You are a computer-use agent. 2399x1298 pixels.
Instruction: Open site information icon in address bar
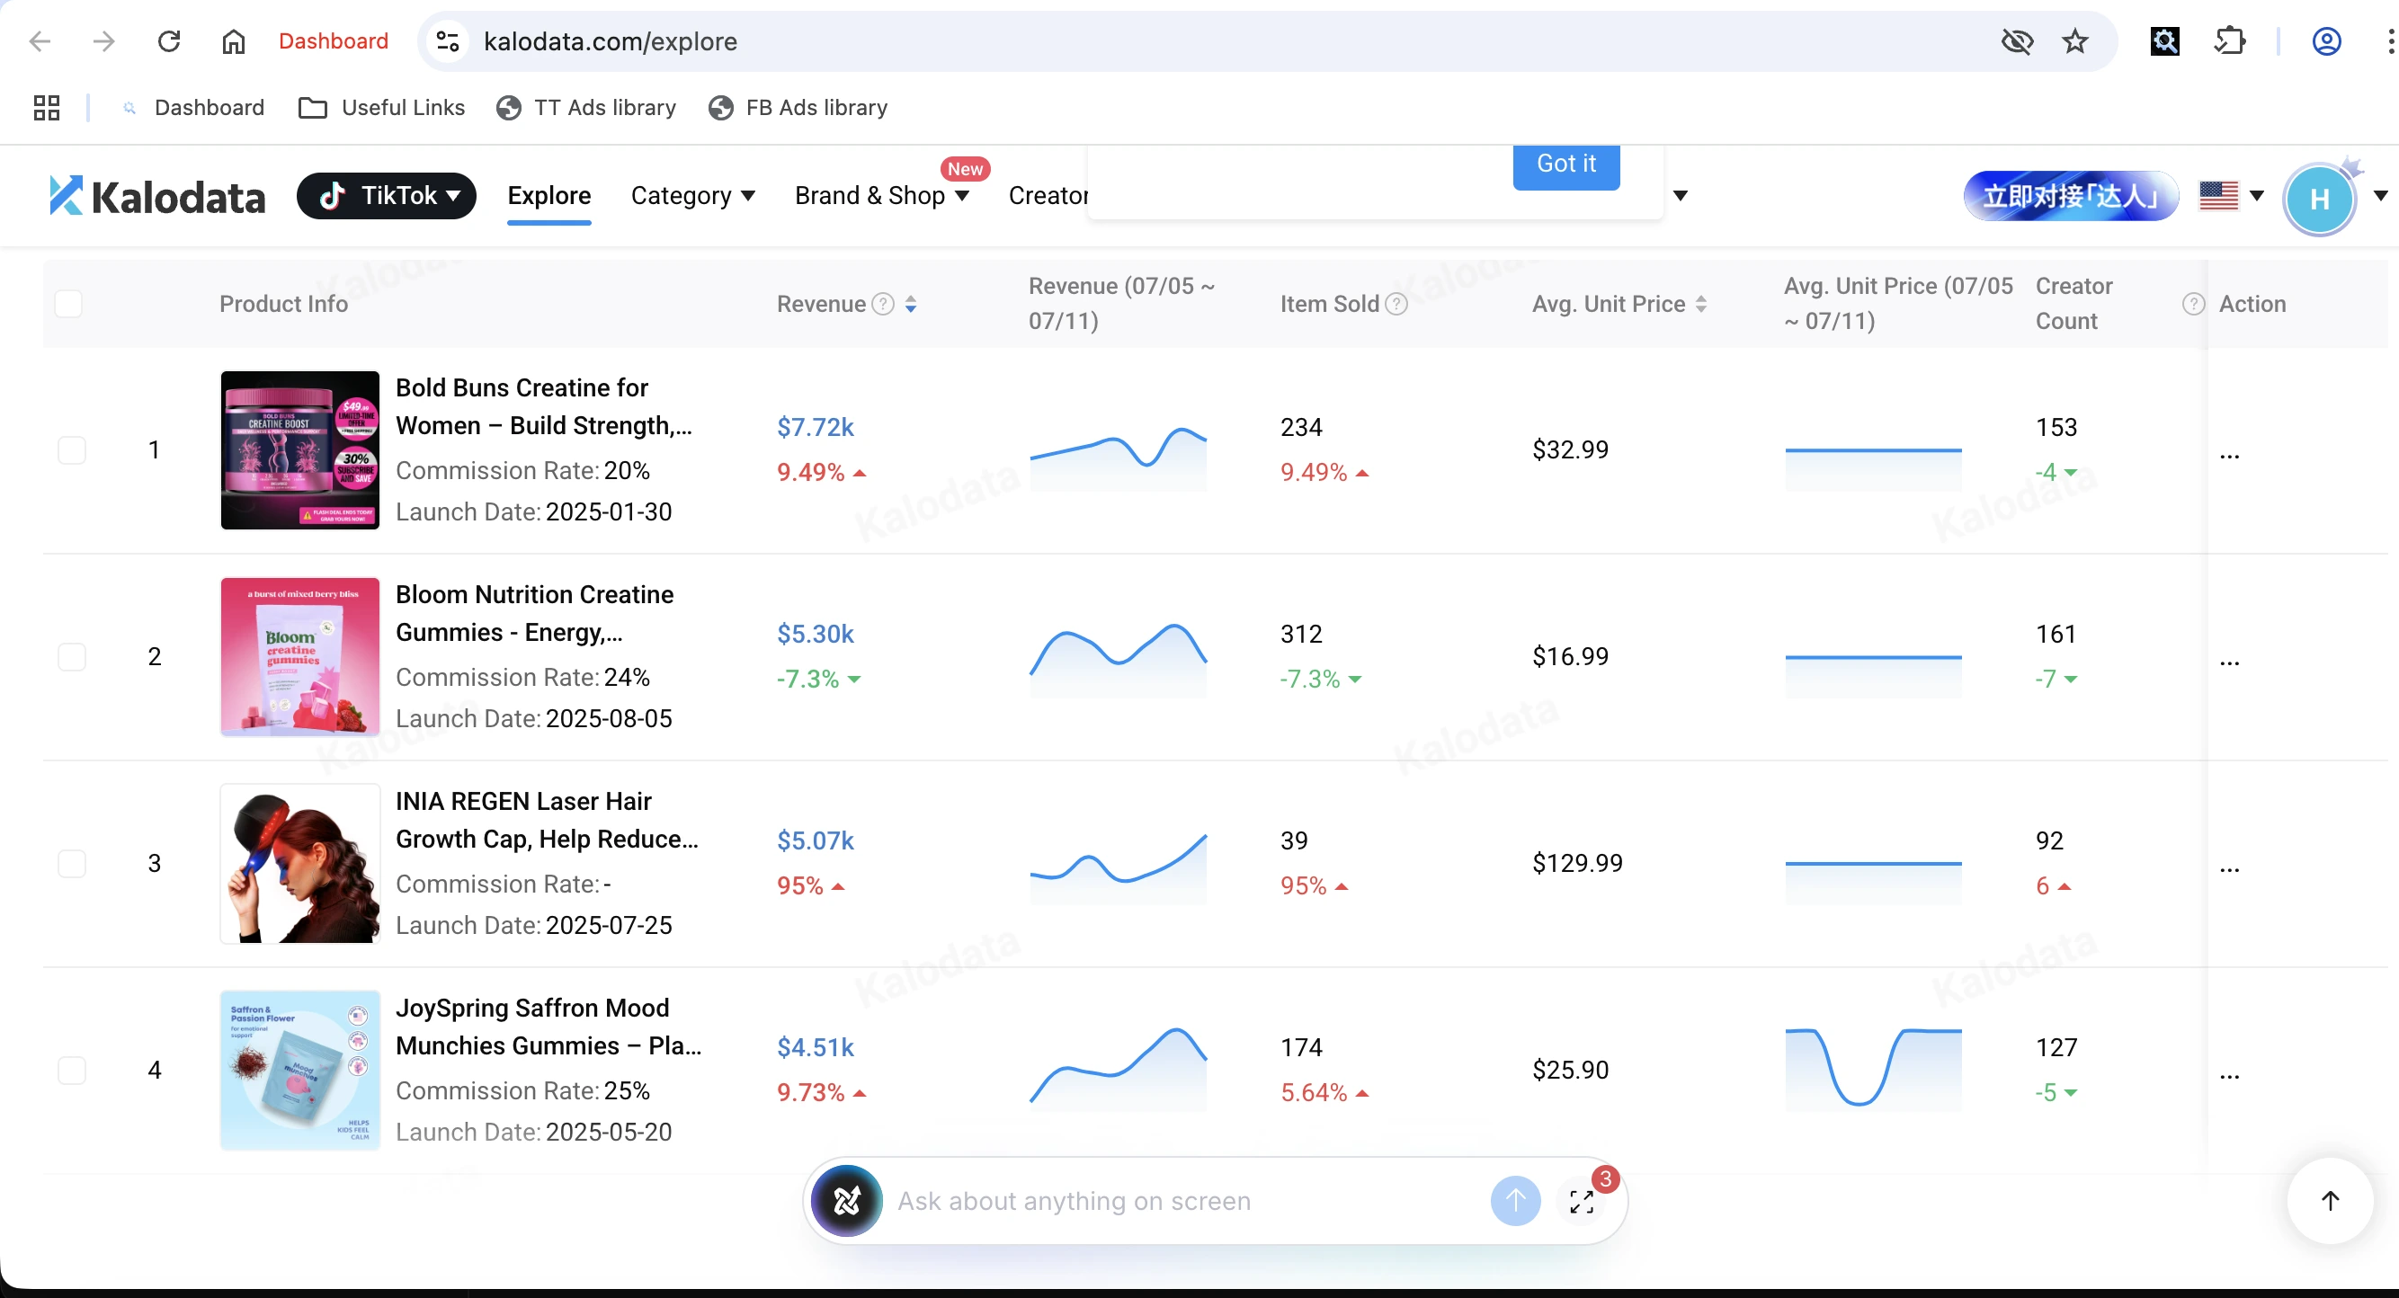(448, 41)
